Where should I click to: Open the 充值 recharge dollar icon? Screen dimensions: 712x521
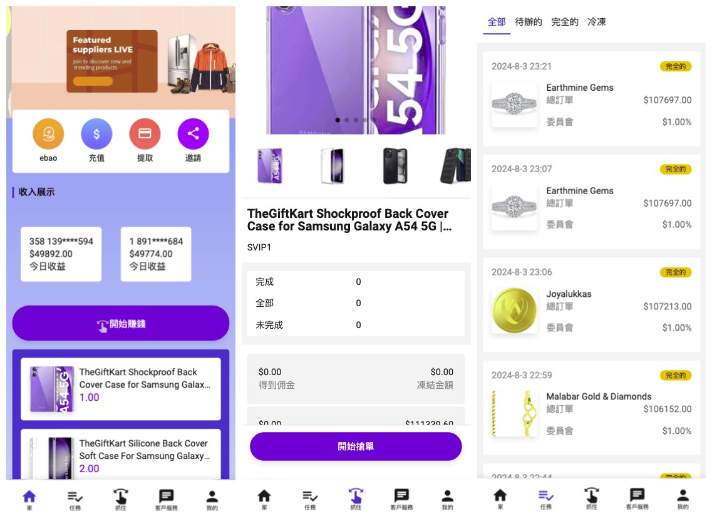pos(96,134)
